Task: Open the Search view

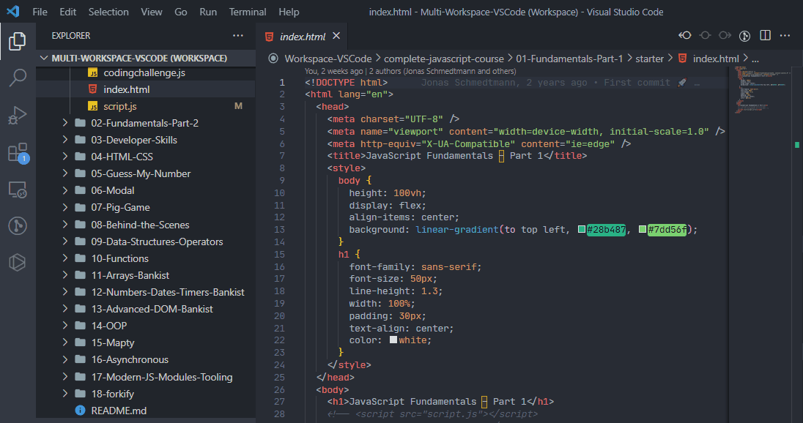Action: point(16,75)
